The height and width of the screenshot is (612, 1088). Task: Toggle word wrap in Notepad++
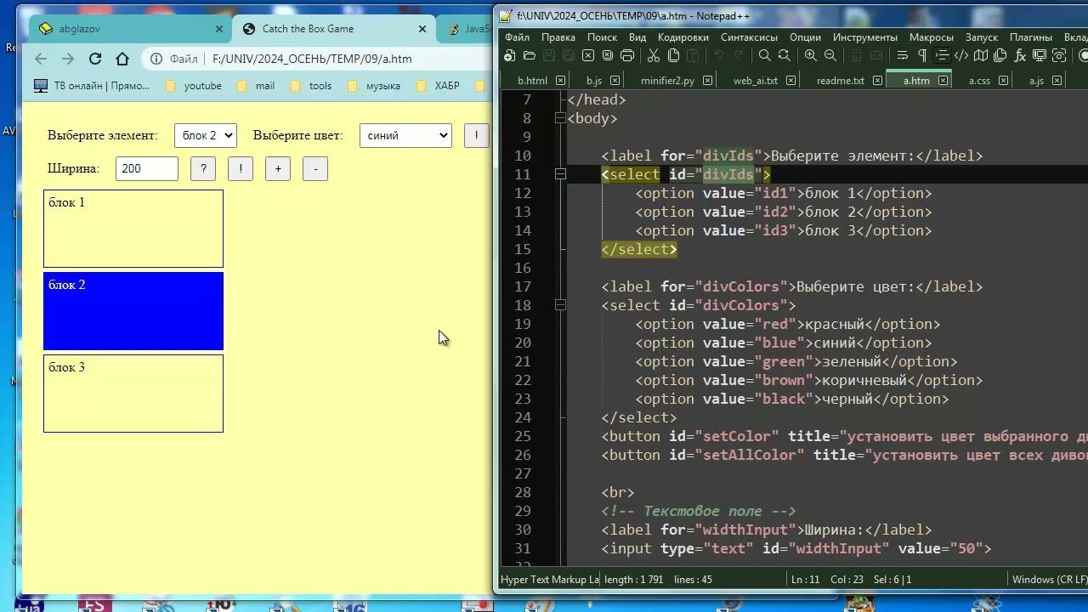(903, 55)
